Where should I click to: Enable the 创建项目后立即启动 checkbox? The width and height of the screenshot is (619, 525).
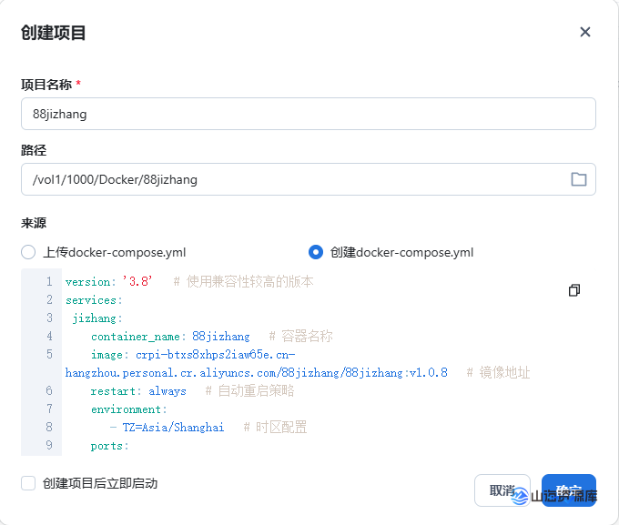pyautogui.click(x=28, y=483)
